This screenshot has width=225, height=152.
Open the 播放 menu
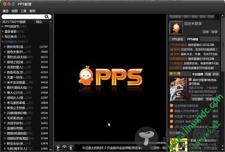tap(5, 11)
